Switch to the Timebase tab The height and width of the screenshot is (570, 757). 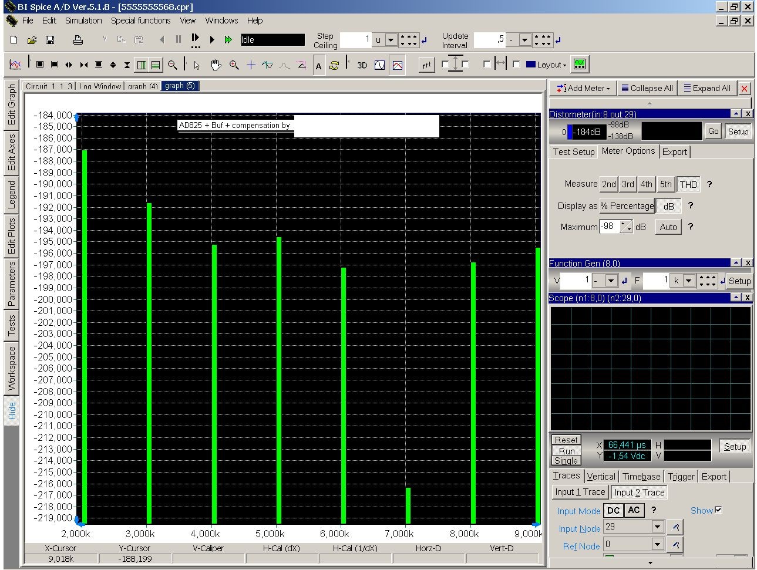(641, 477)
